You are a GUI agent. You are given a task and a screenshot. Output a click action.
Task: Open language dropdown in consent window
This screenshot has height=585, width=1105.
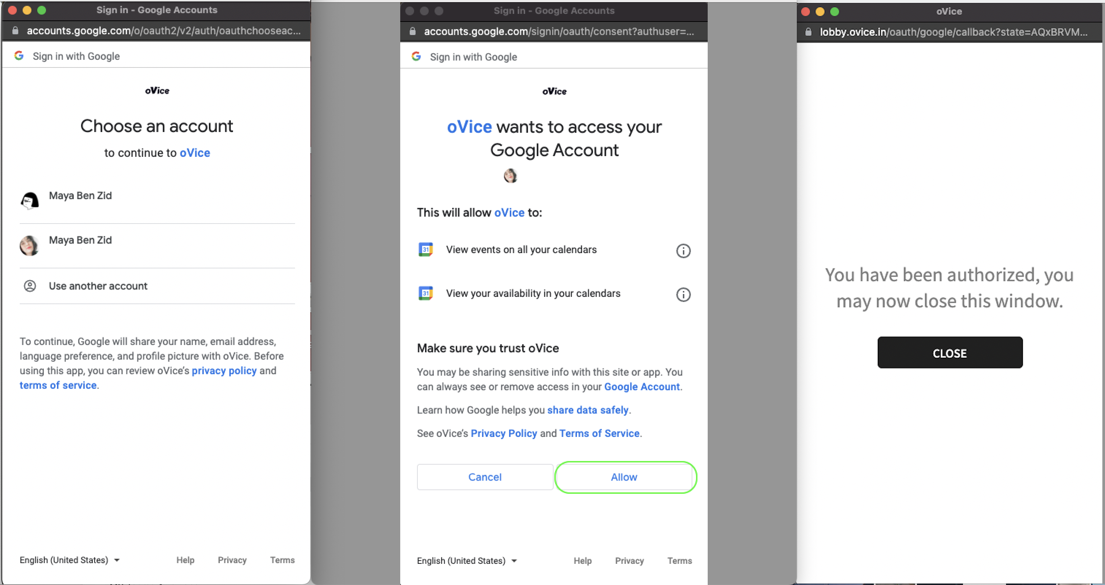coord(467,561)
